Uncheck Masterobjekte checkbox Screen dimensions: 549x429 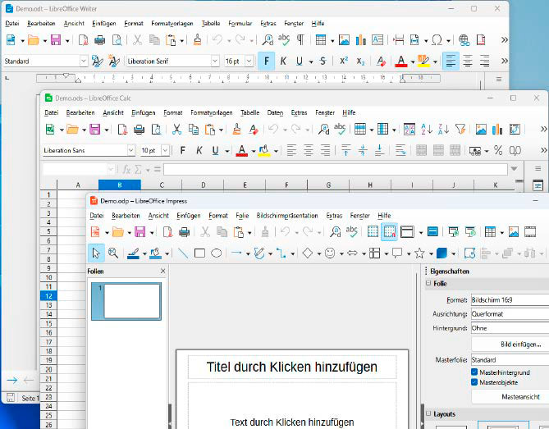[x=474, y=382]
